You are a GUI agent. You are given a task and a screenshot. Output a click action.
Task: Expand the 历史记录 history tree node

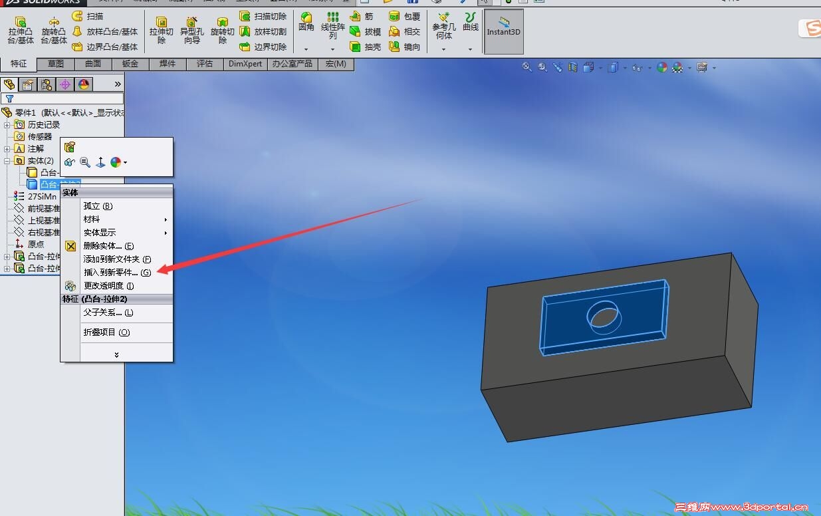(x=7, y=124)
